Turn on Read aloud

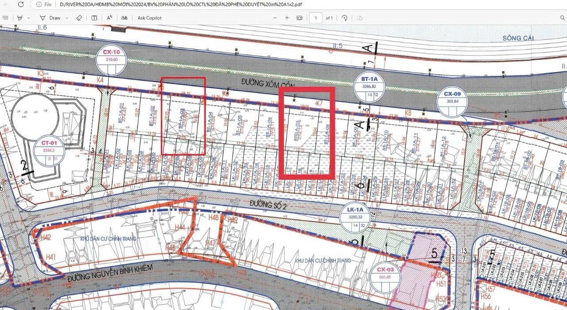[x=109, y=18]
